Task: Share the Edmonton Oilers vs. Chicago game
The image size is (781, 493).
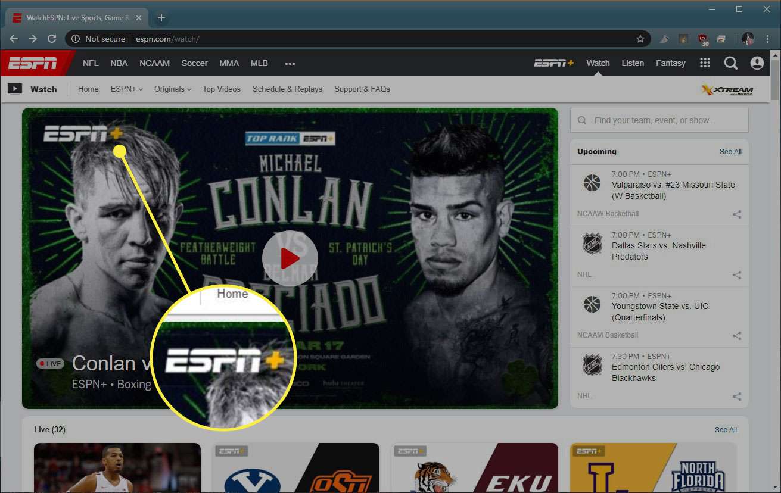Action: tap(737, 397)
